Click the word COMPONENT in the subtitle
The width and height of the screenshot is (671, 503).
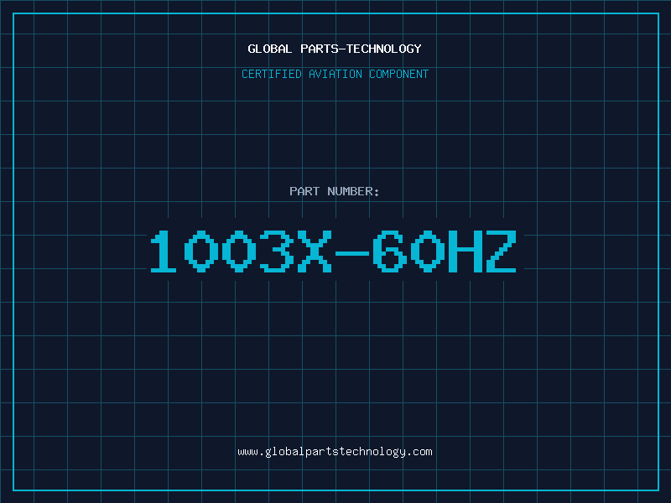pyautogui.click(x=399, y=74)
